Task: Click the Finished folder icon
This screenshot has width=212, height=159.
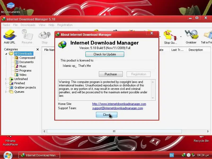Action: 11,83
